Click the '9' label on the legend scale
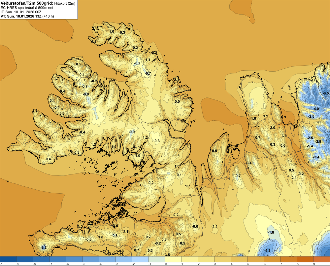Viewport: 330px width, 266px height. pos(314,264)
